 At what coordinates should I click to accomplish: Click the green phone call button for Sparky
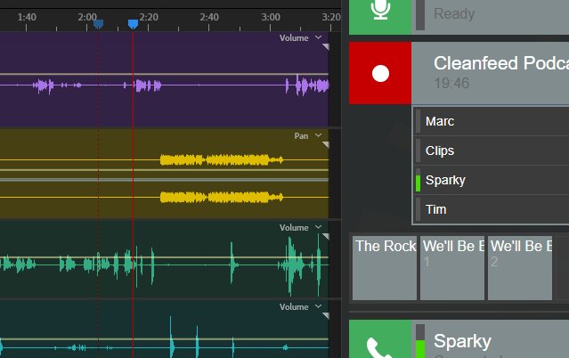pos(380,339)
